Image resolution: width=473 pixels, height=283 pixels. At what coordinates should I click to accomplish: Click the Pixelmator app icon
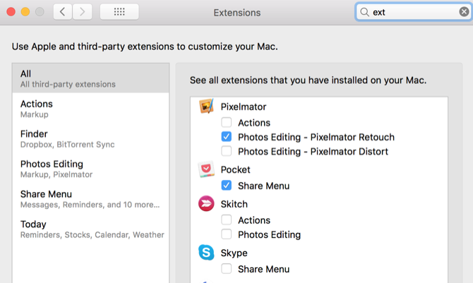tap(206, 107)
